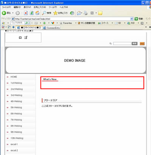151x155 pixels.
Task: Open the 1st Weblog sidebar link
Action: [x=16, y=83]
